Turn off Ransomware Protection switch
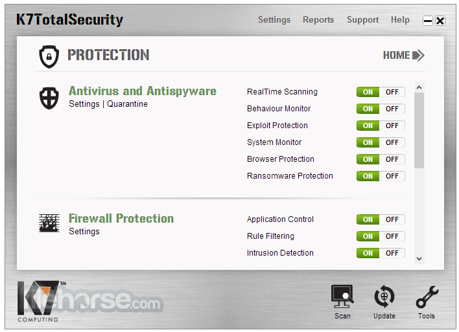Screen dimensions: 459x332 pos(392,176)
